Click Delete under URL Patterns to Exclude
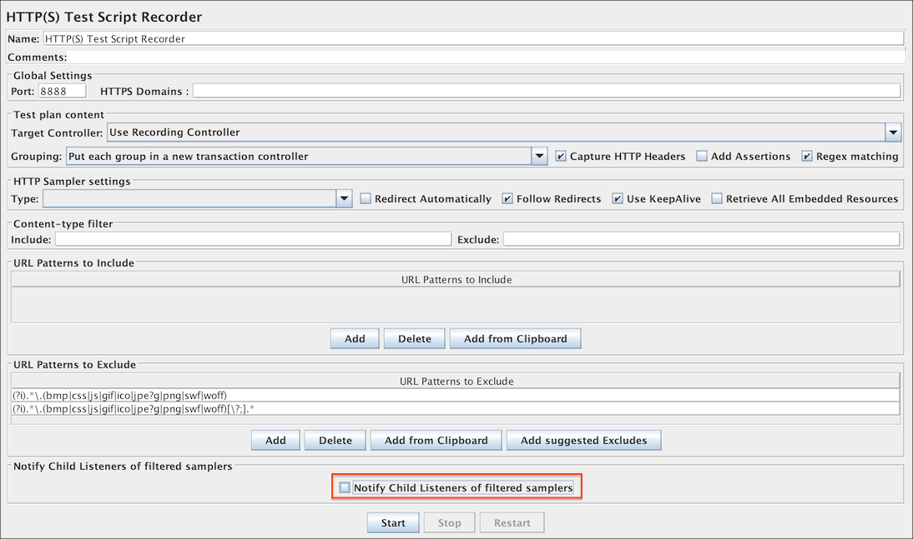Image resolution: width=913 pixels, height=539 pixels. point(335,441)
